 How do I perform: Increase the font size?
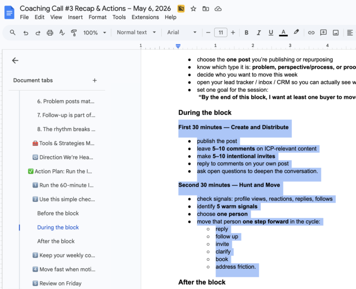(x=233, y=33)
